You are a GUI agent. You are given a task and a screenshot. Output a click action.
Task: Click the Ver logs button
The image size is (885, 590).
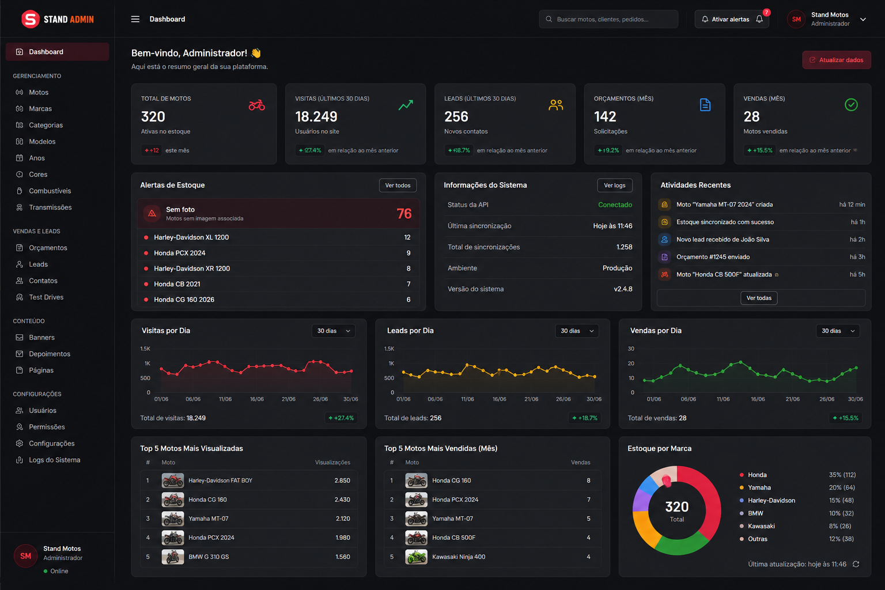pos(615,186)
